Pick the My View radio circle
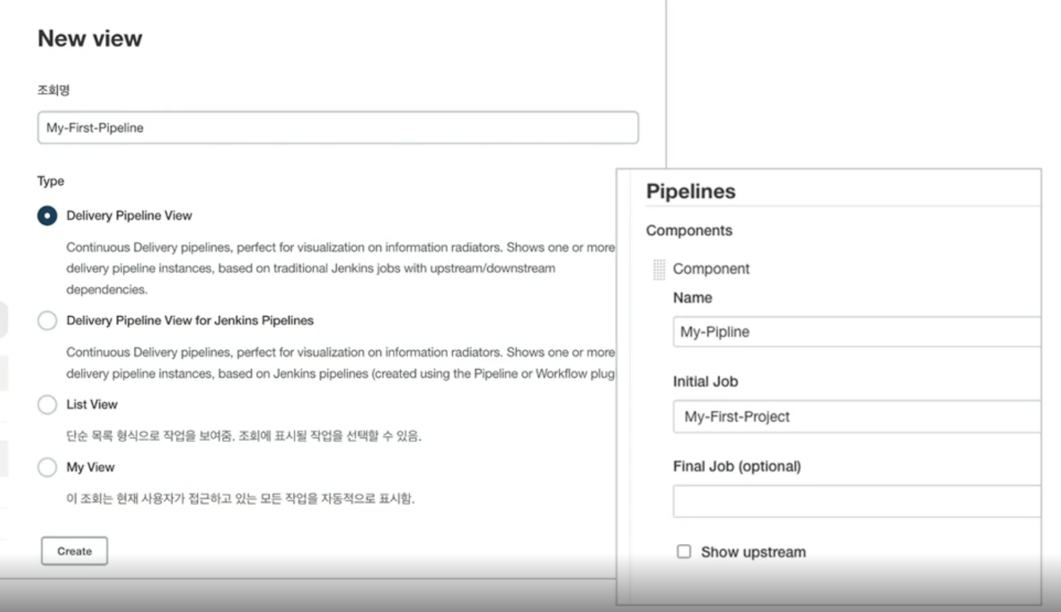This screenshot has width=1061, height=612. tap(47, 467)
